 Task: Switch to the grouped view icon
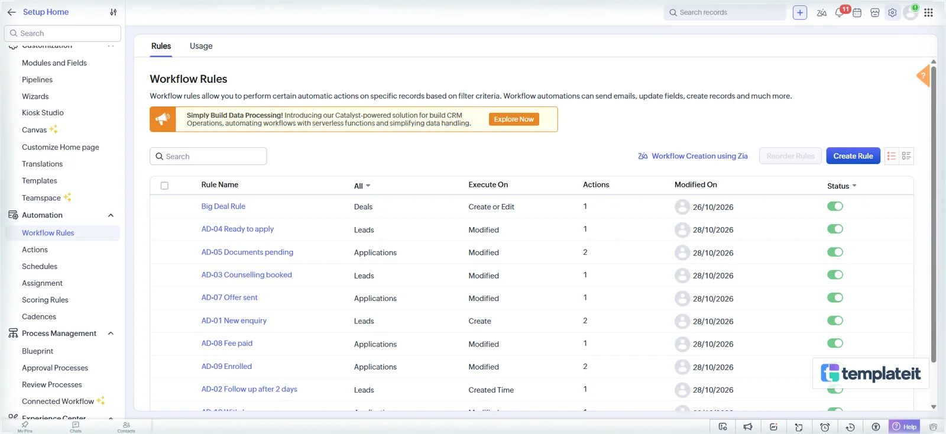pyautogui.click(x=906, y=156)
